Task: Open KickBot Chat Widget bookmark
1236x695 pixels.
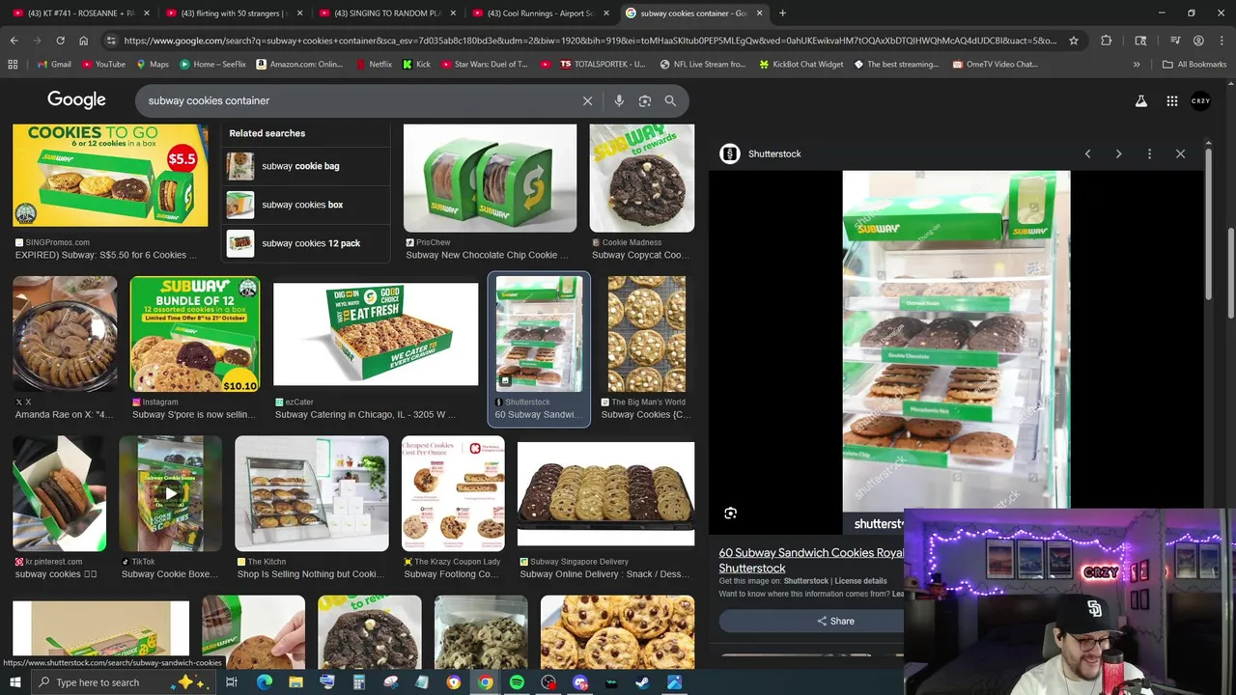Action: (800, 64)
